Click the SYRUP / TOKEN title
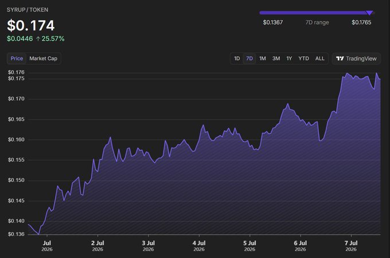 pos(28,10)
